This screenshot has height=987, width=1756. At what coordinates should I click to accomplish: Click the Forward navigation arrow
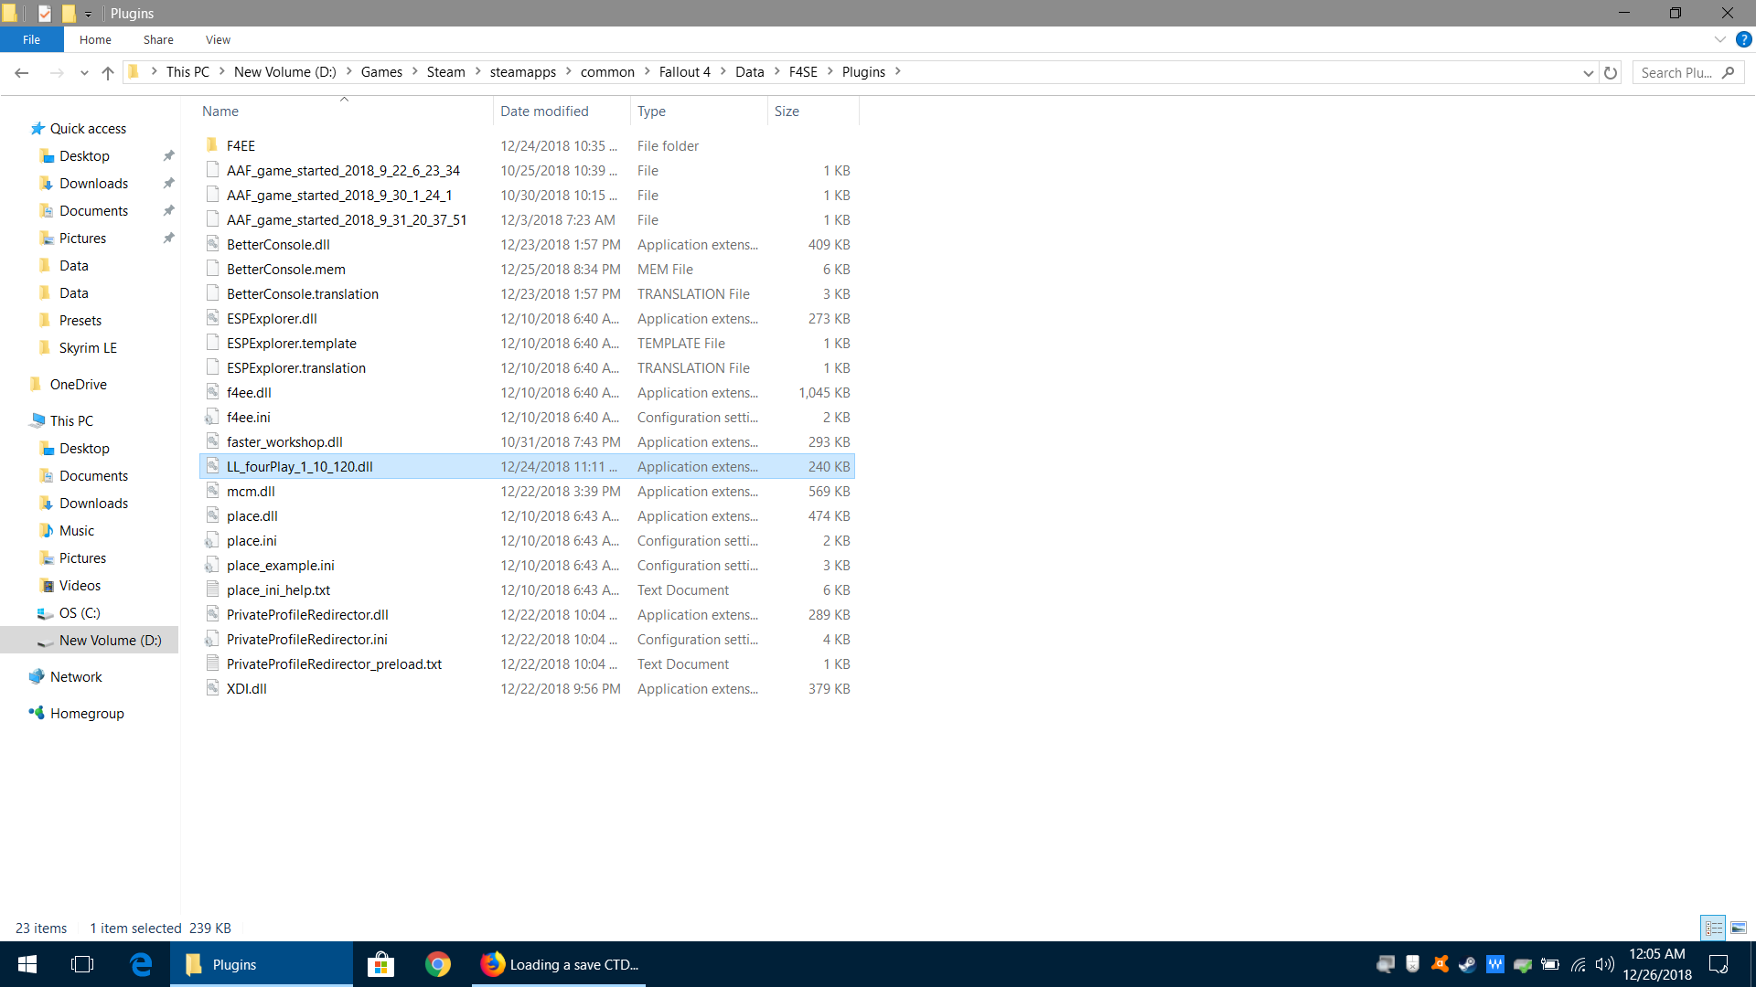pyautogui.click(x=57, y=72)
